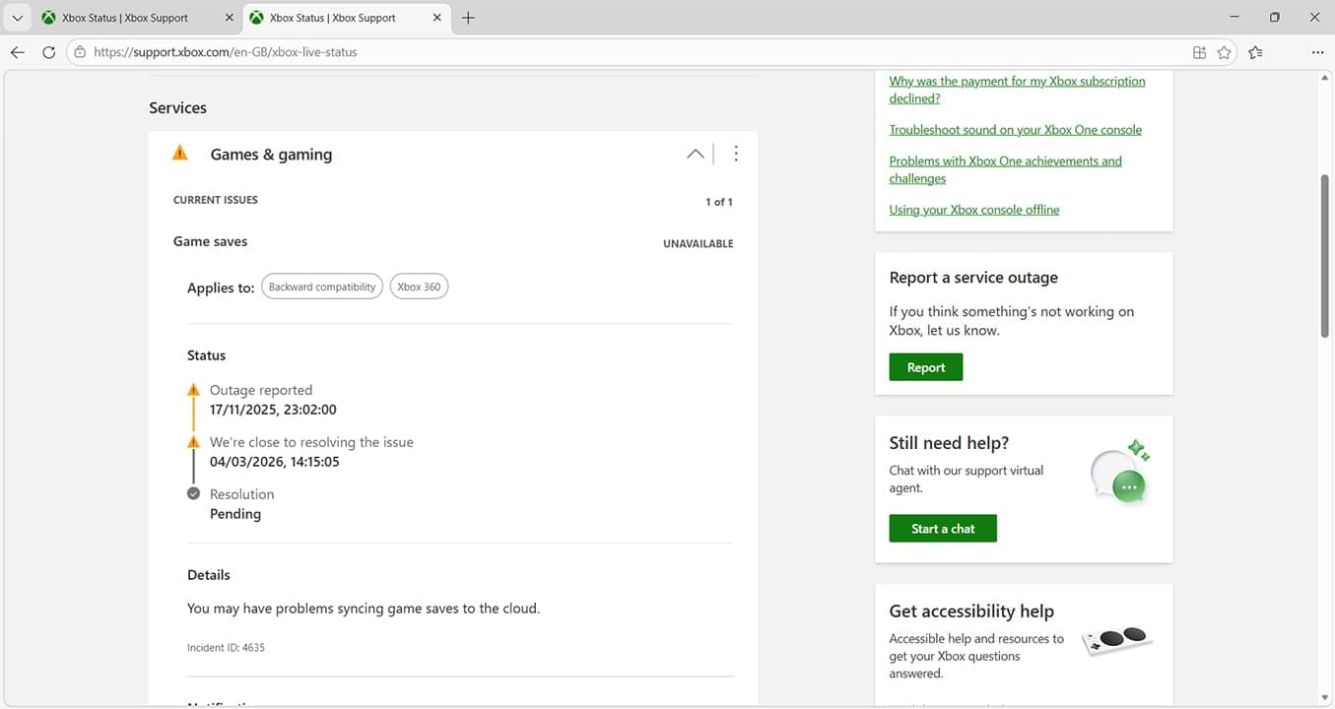The image size is (1335, 709).
Task: Click the browser back arrow
Action: [x=18, y=52]
